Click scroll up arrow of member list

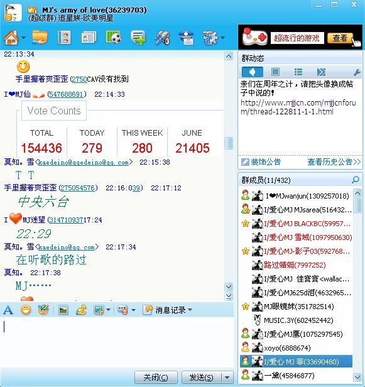(357, 193)
